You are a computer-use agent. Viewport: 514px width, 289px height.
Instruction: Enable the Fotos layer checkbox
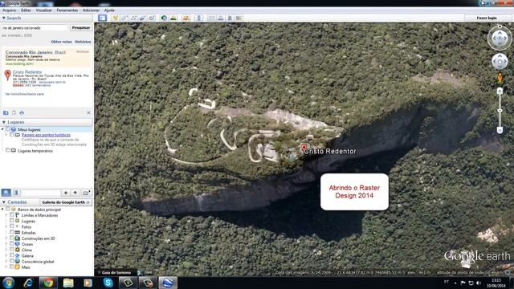[12, 226]
